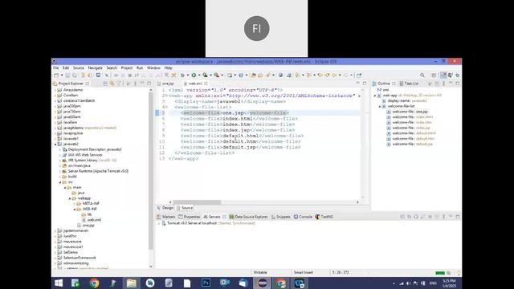
Task: Open the File menu
Action: (56, 67)
